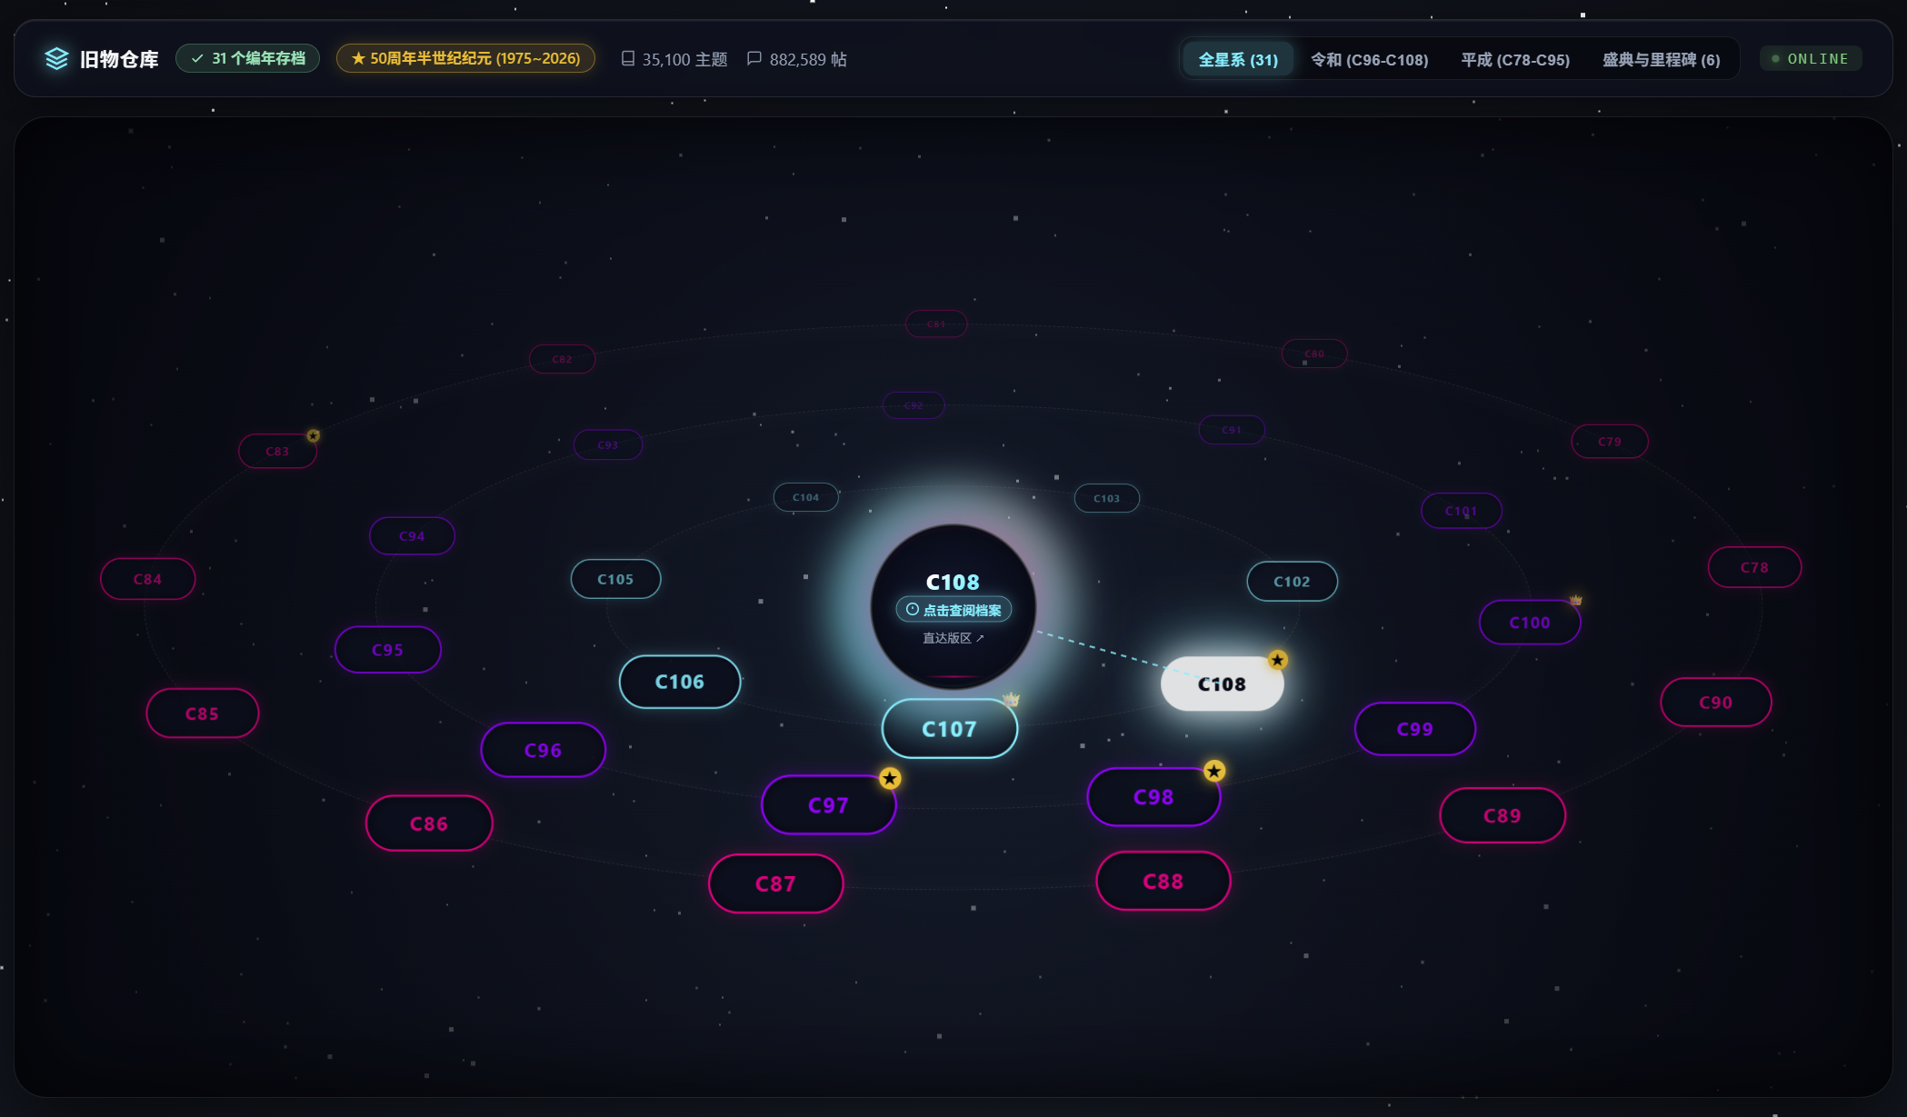
Task: Open the C90 node
Action: pyautogui.click(x=1715, y=702)
